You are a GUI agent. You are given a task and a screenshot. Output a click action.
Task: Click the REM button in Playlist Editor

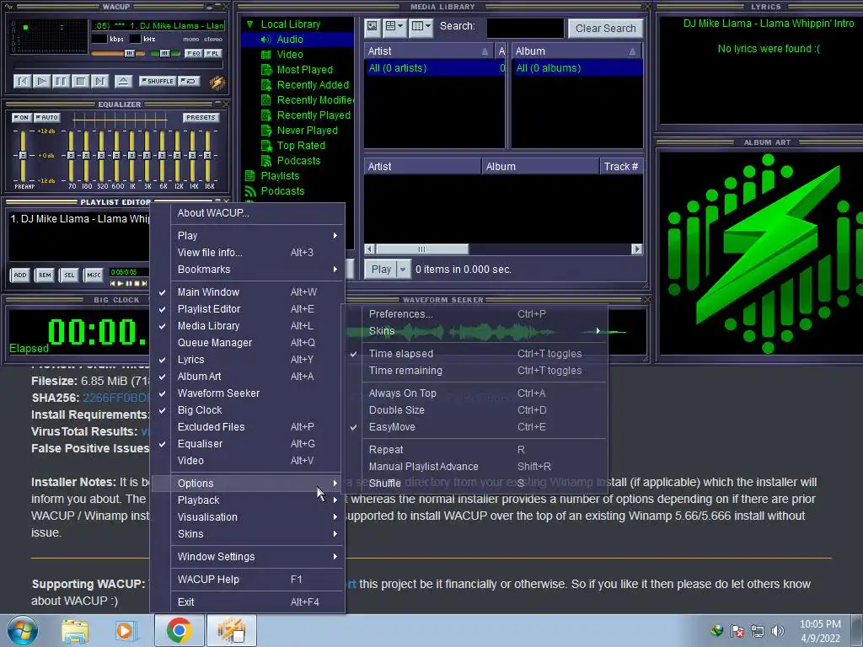45,275
